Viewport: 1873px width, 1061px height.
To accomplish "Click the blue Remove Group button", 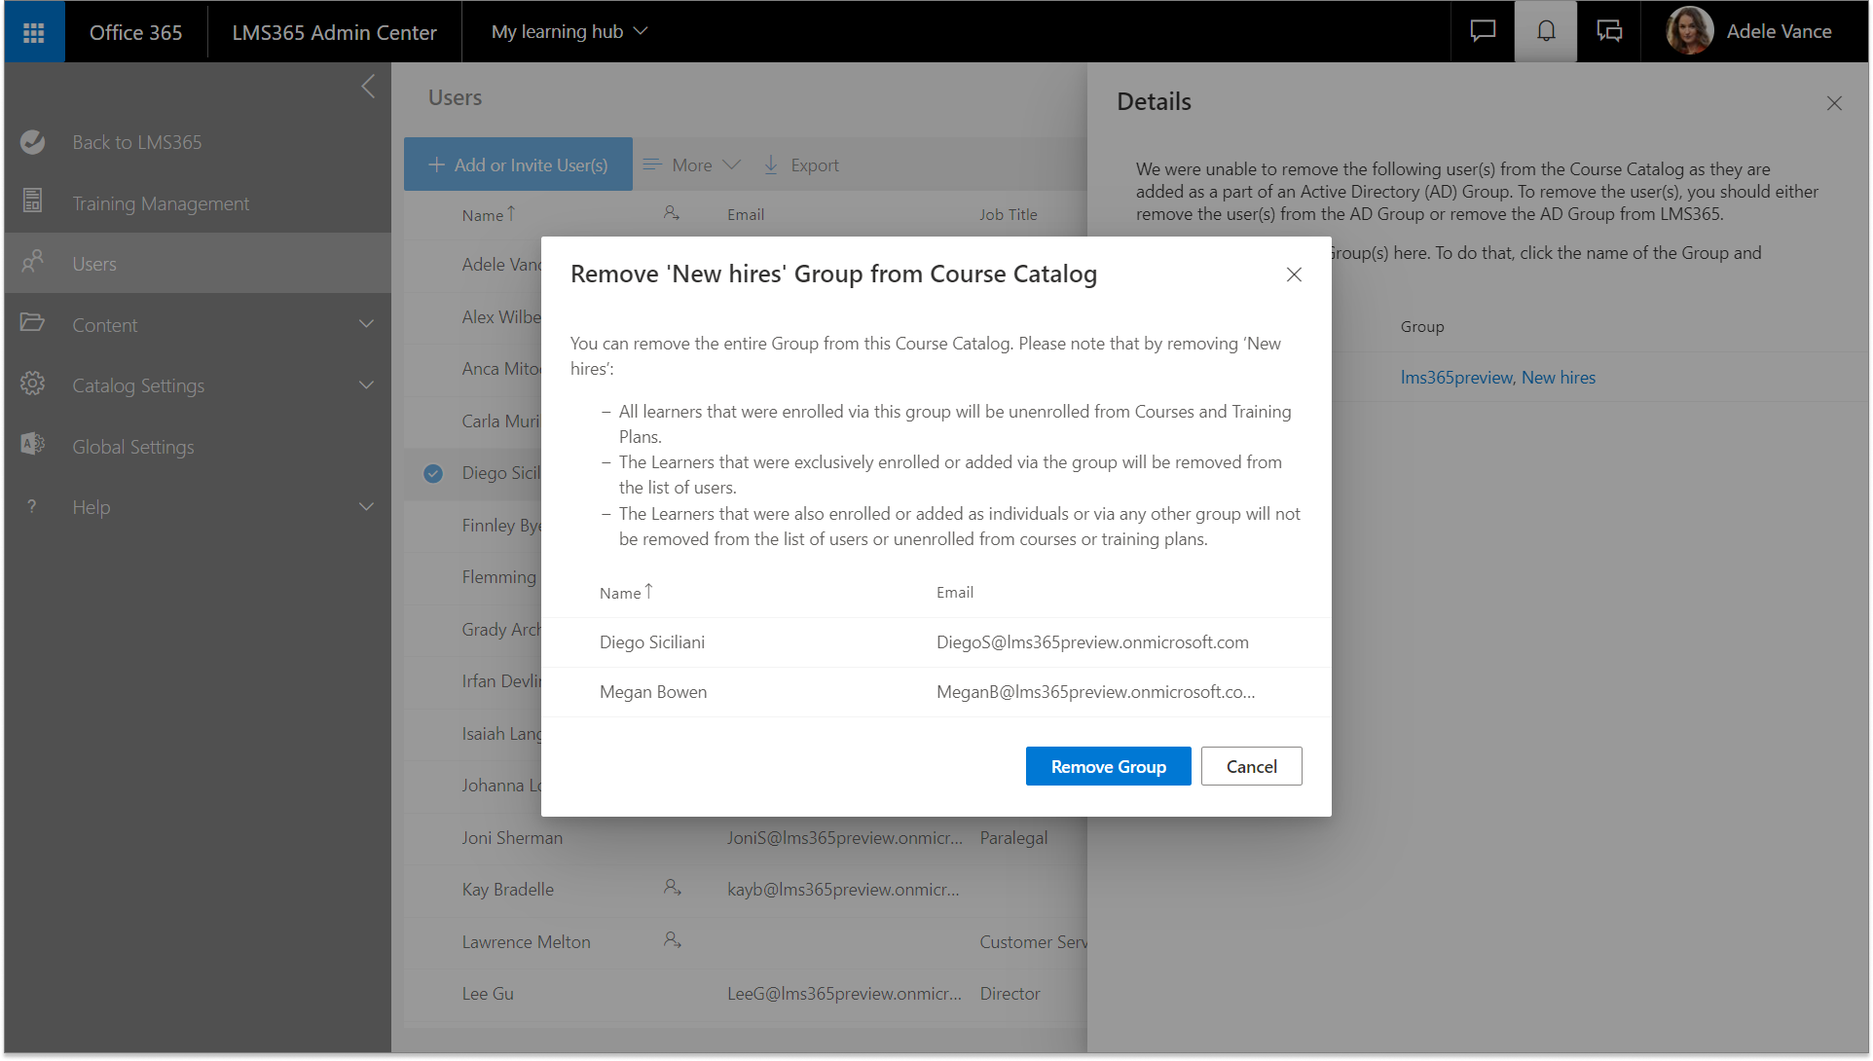I will [1108, 766].
